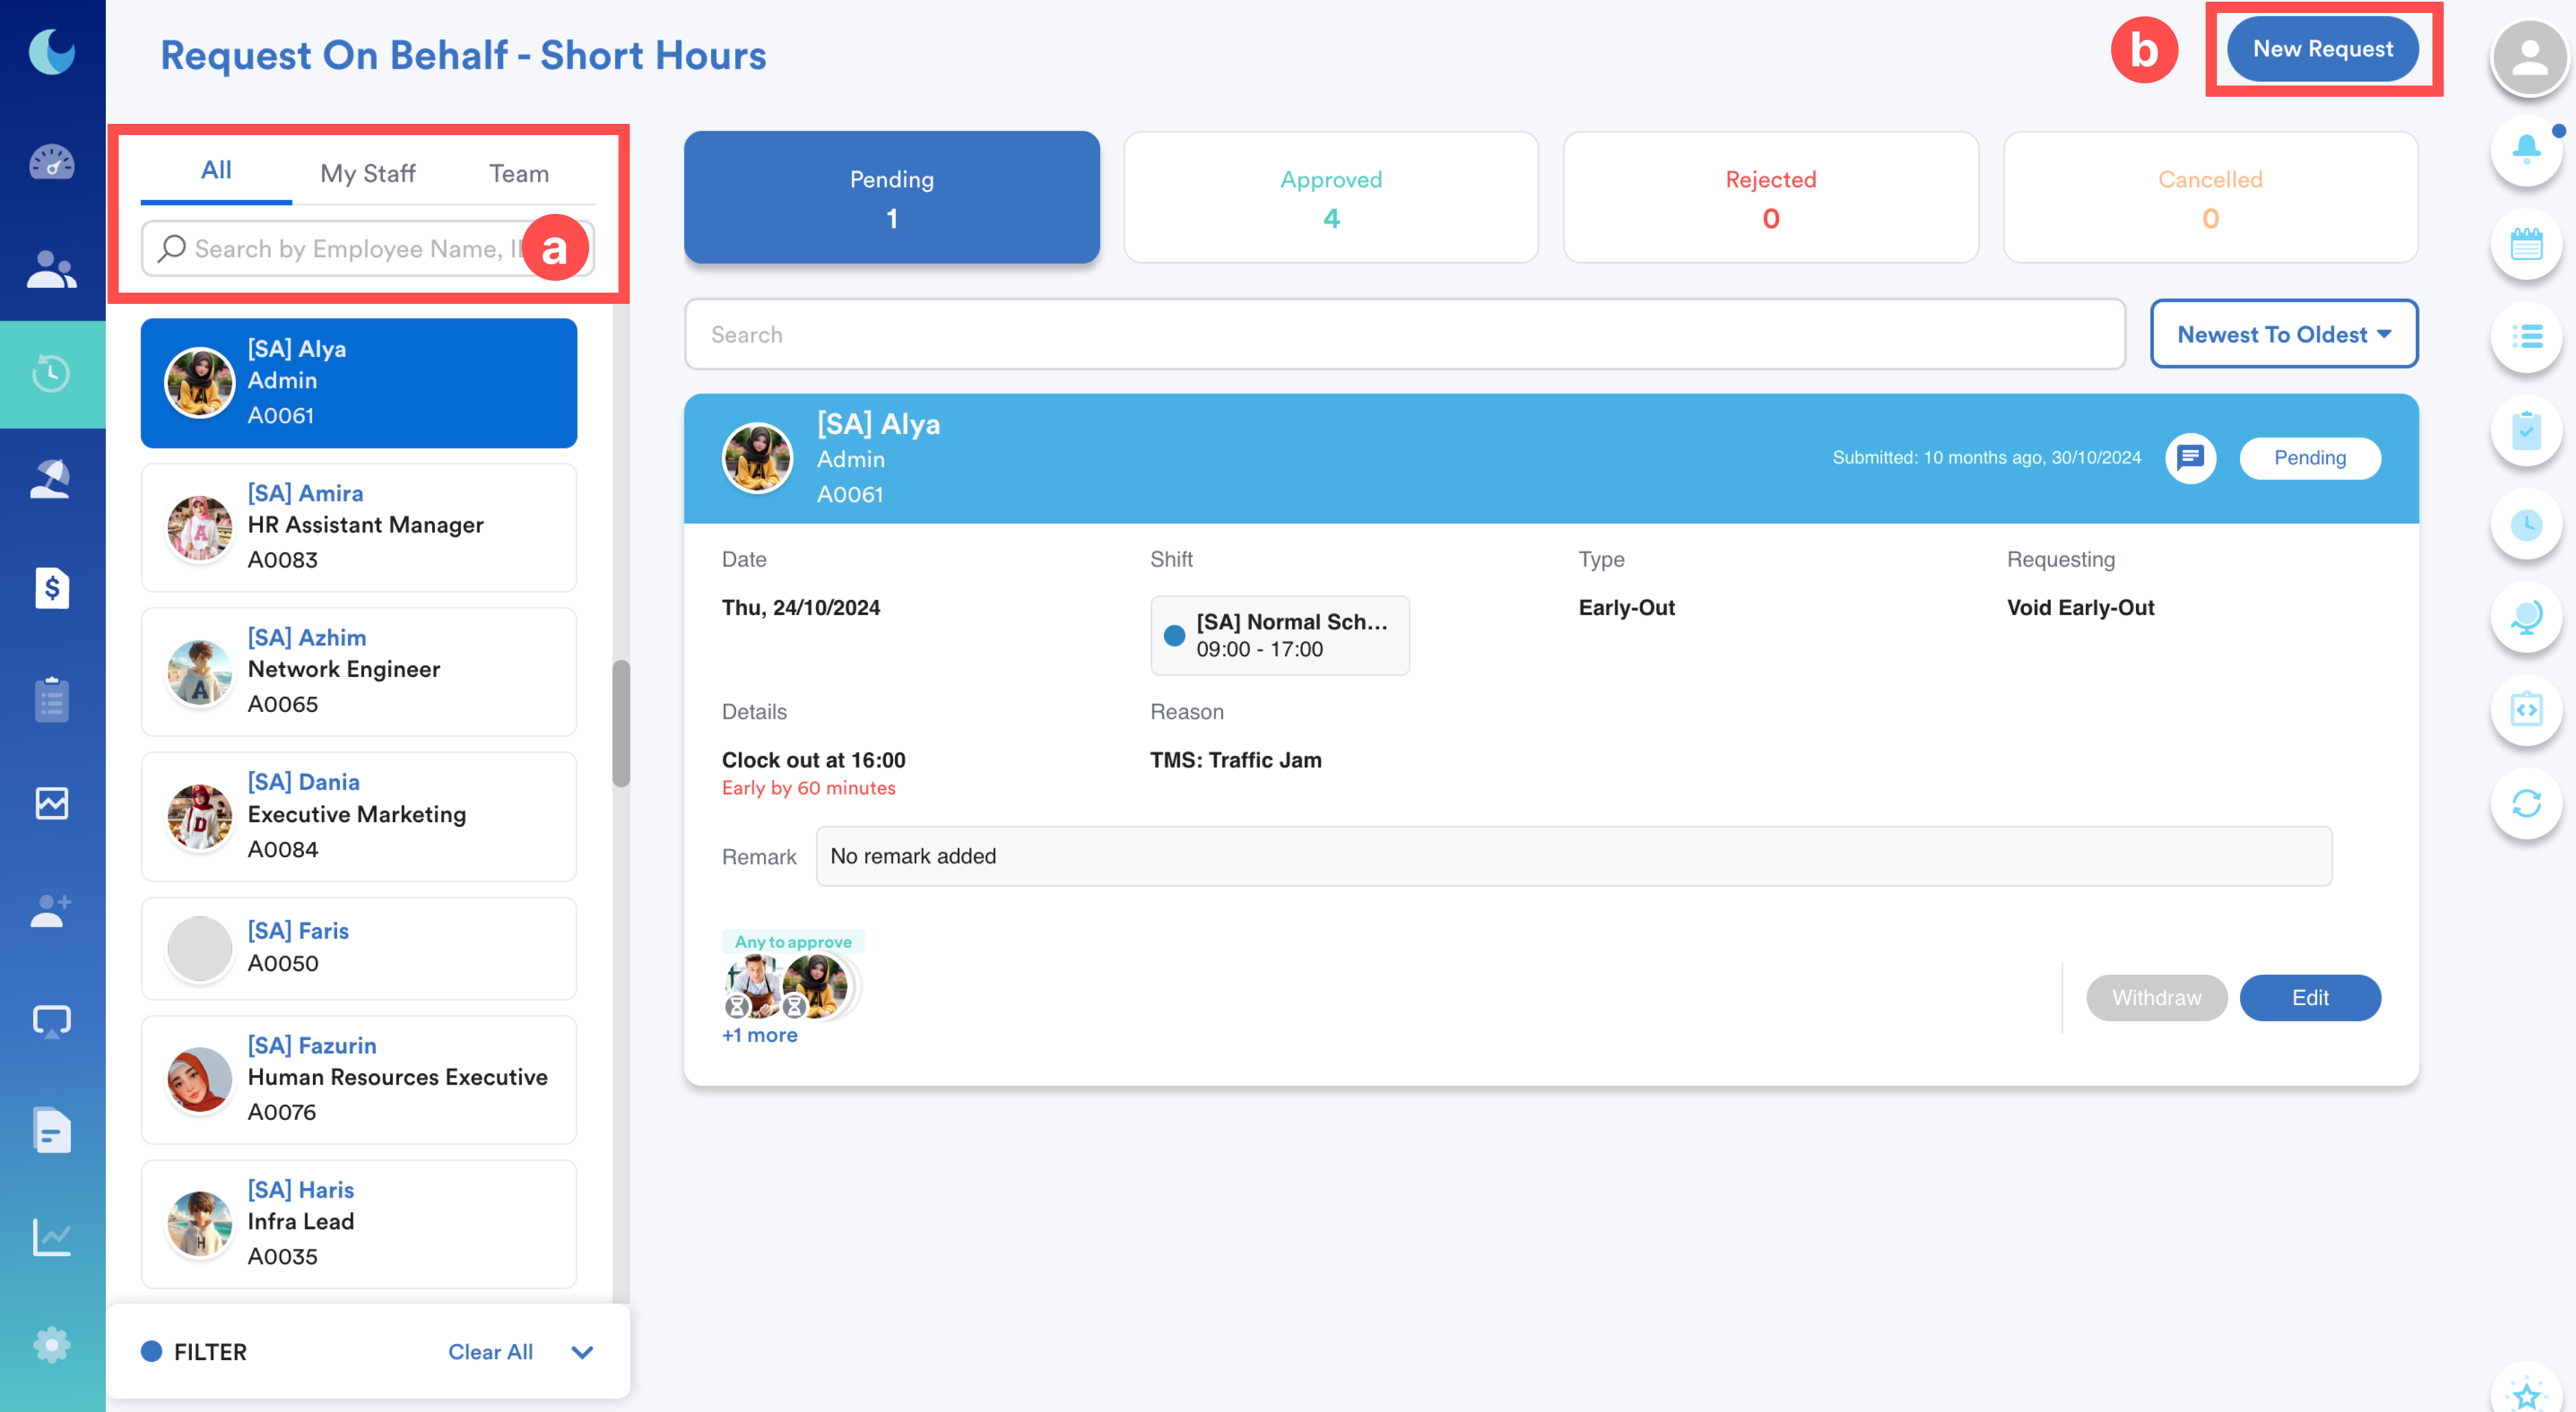
Task: Click the leave beach umbrella sidebar icon
Action: tap(51, 480)
